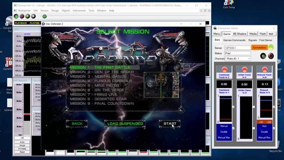Click the BioExplorer app icon in title bar

(16, 5)
